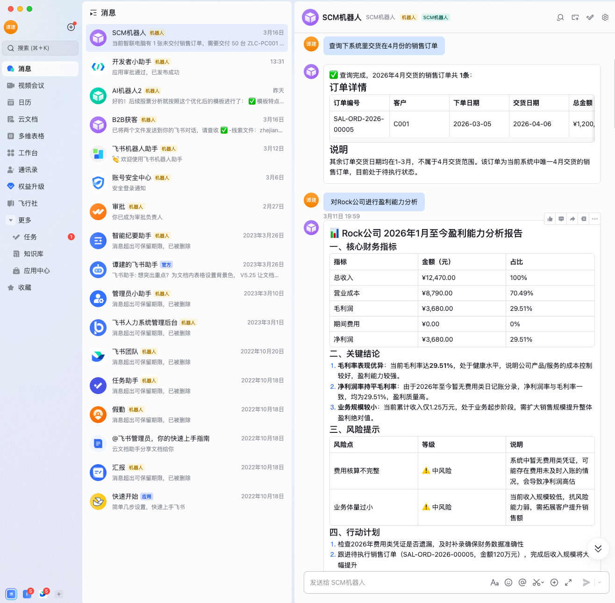
Task: Click the @ mention icon in composer
Action: (x=522, y=582)
